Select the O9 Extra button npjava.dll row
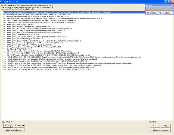Screen dimensions: 174x135 click(x=41, y=53)
